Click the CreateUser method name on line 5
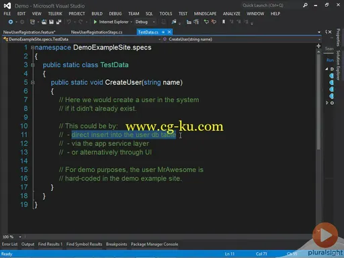The image size is (344, 258). point(123,83)
